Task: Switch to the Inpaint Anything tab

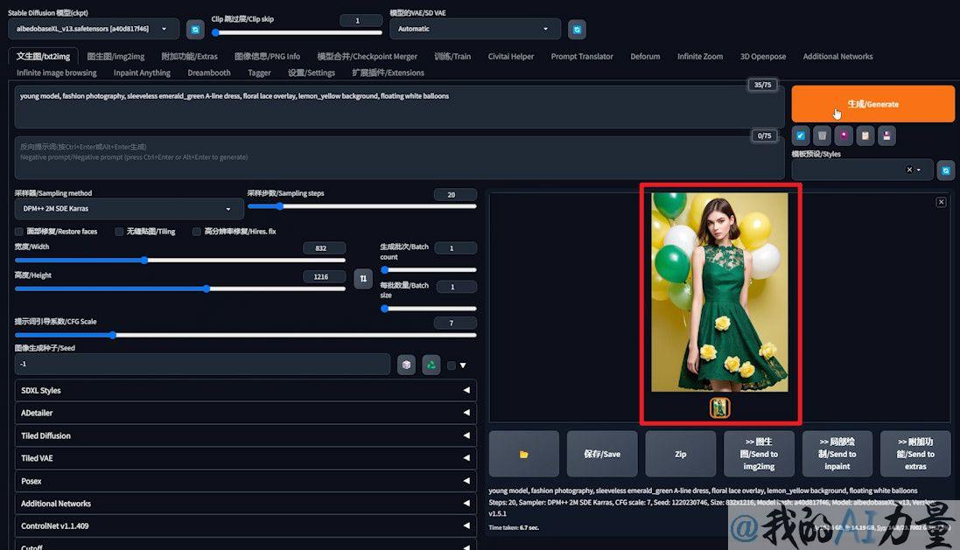Action: pyautogui.click(x=142, y=73)
